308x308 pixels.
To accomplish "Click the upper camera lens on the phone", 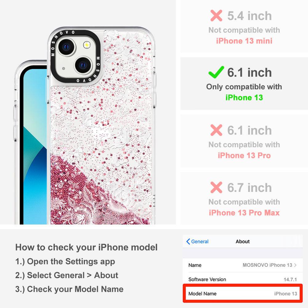I will point(66,47).
